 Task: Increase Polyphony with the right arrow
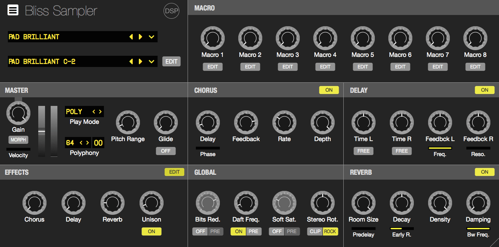click(x=87, y=143)
